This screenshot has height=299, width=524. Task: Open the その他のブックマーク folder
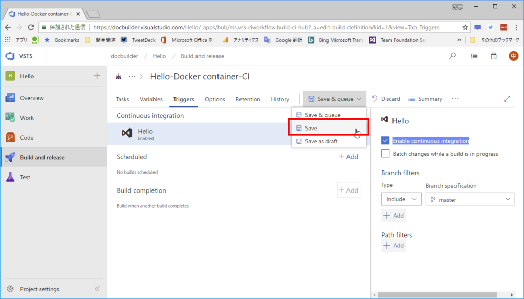coord(495,40)
